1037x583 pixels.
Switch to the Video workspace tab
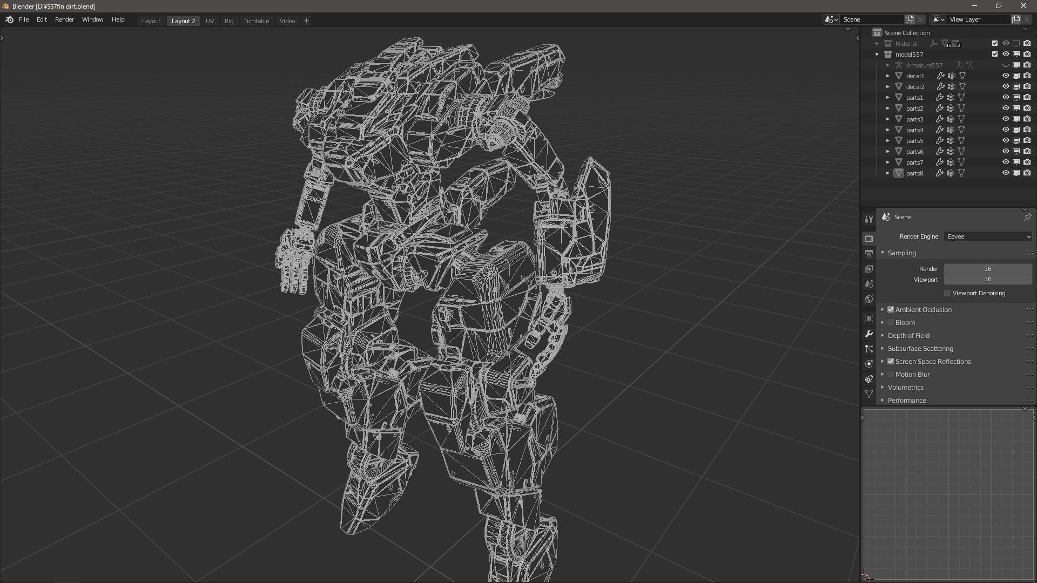pyautogui.click(x=287, y=21)
